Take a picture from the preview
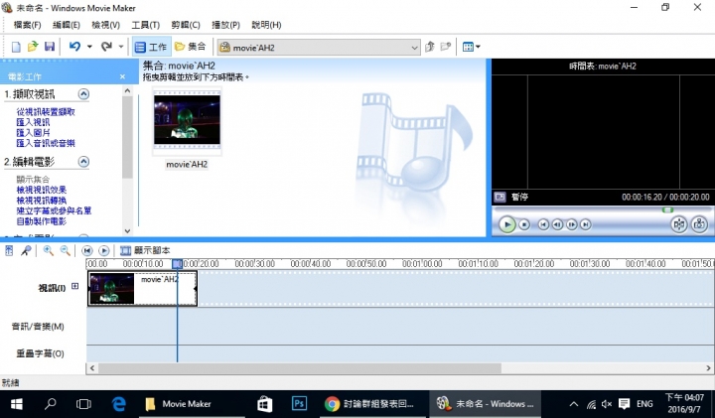The height and width of the screenshot is (418, 715). pos(699,224)
